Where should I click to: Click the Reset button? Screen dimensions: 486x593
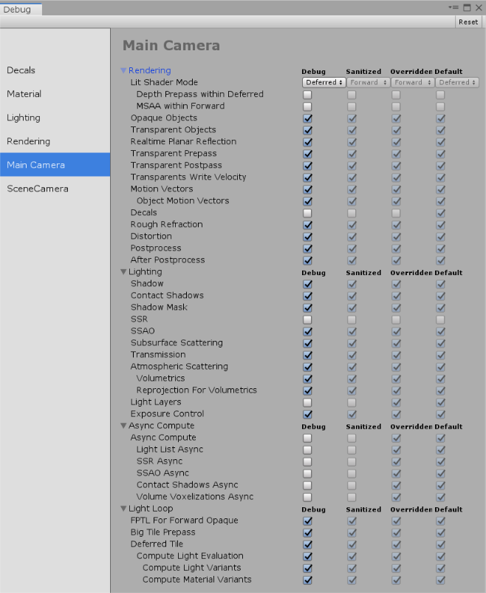[468, 22]
